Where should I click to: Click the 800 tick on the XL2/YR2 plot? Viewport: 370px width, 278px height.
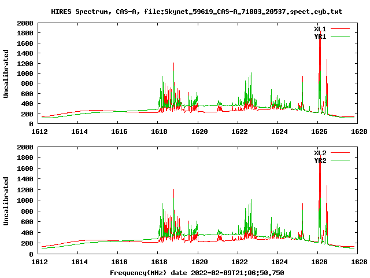tap(27, 211)
